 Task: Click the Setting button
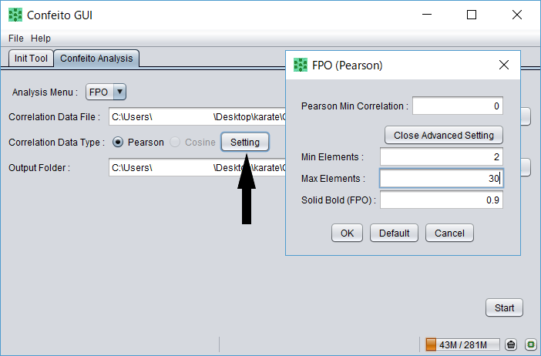tap(245, 142)
